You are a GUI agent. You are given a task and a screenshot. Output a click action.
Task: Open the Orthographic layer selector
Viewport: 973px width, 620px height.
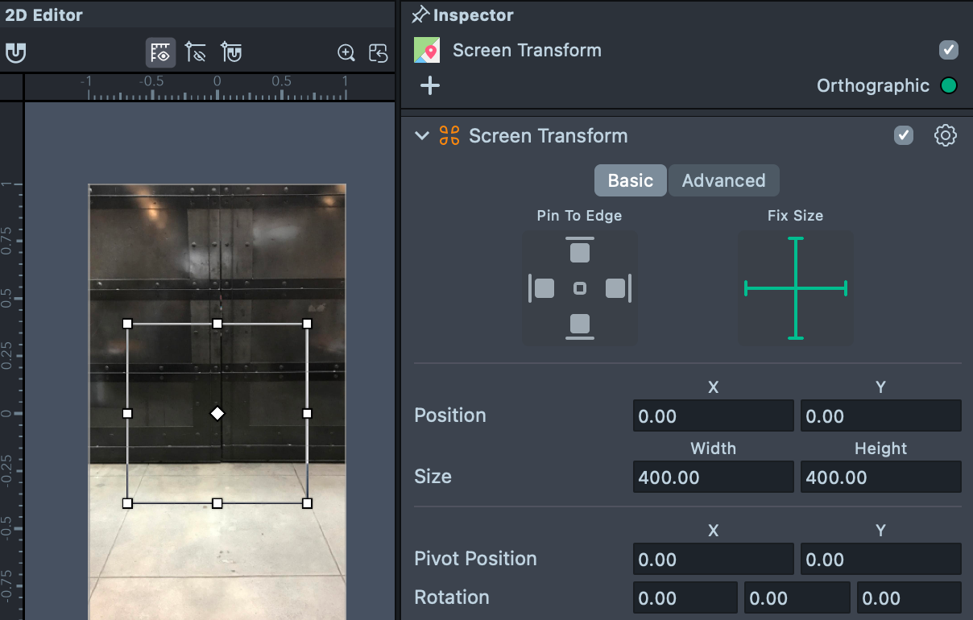[x=949, y=85]
